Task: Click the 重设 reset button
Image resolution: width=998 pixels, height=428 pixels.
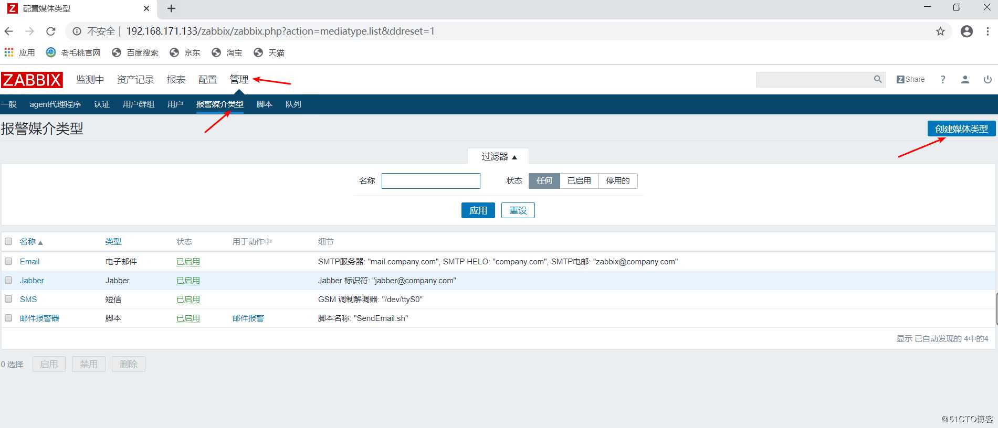Action: 518,210
